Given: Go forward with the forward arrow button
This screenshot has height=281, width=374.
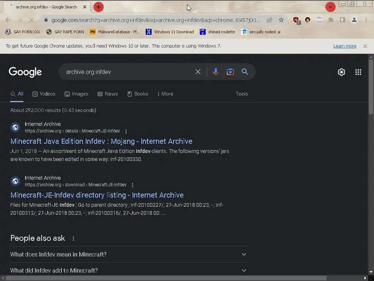Looking at the screenshot, I should 20,20.
